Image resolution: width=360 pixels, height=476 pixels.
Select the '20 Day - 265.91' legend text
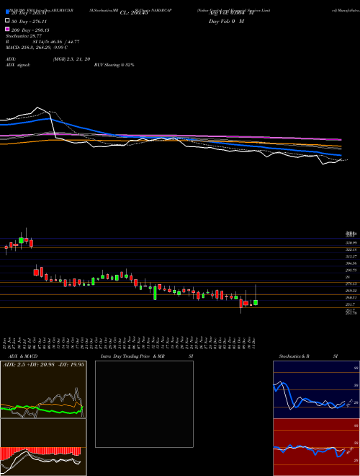30,13
